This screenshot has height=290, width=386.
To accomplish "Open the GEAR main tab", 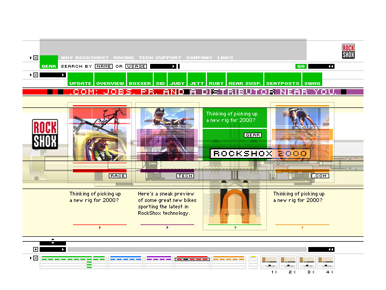I will 49,62.
